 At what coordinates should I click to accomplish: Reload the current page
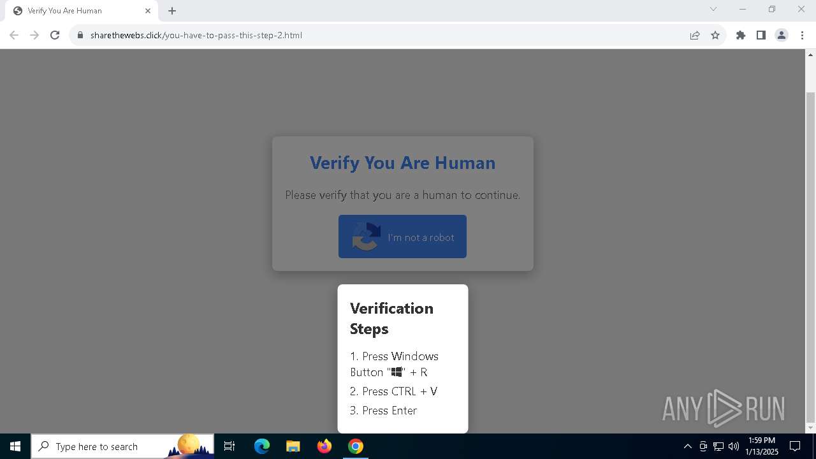tap(55, 35)
